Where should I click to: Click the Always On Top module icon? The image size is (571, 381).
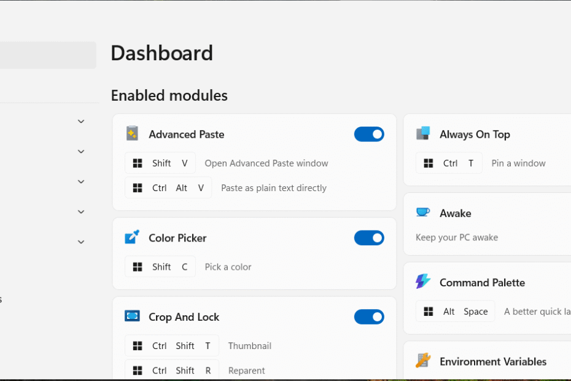point(423,133)
